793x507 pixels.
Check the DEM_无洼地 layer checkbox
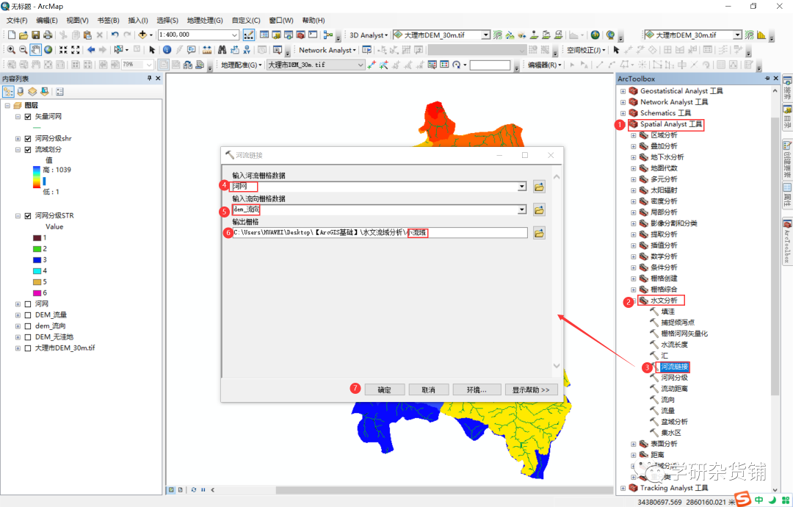coord(28,337)
